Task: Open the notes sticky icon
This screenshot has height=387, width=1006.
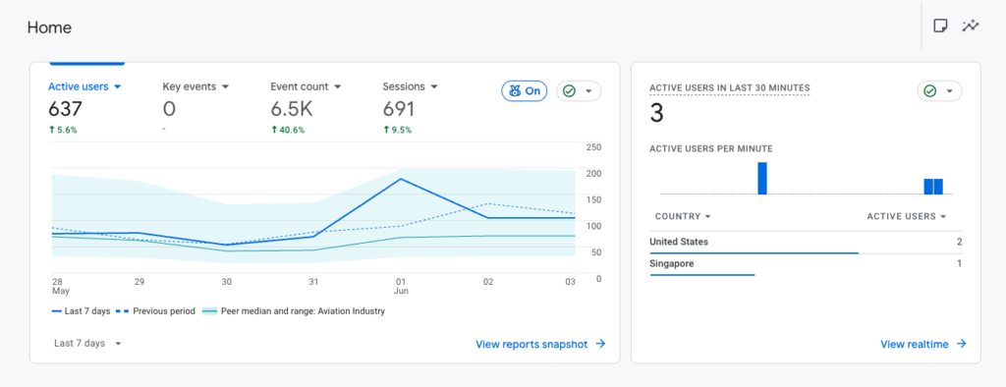Action: [x=940, y=26]
